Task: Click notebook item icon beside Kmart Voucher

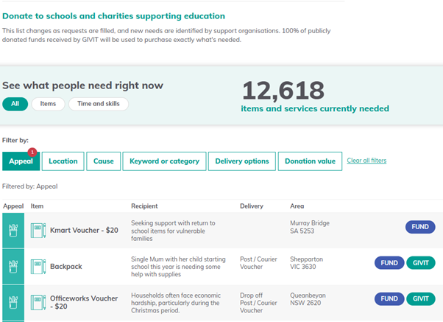Action: pos(38,231)
